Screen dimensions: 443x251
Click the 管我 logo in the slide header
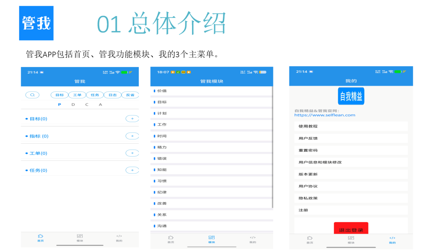click(37, 23)
